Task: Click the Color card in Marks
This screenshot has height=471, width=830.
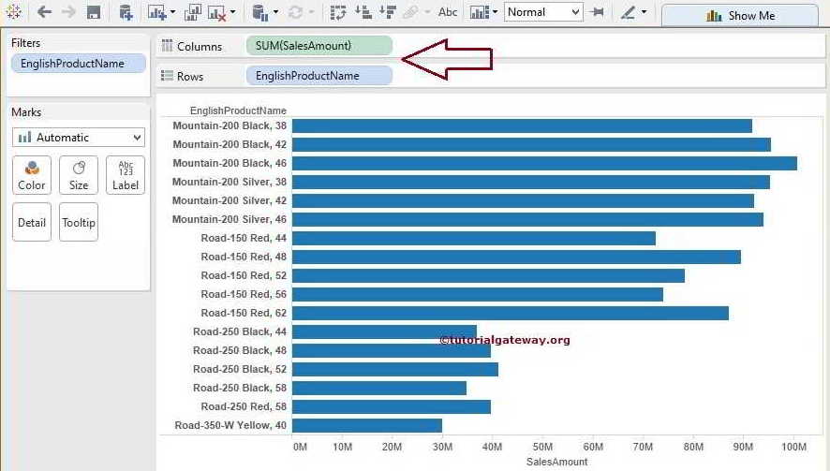Action: click(32, 175)
